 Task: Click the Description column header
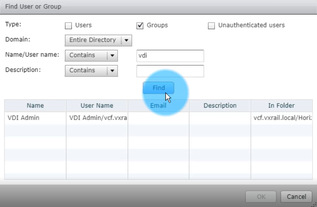pyautogui.click(x=220, y=106)
